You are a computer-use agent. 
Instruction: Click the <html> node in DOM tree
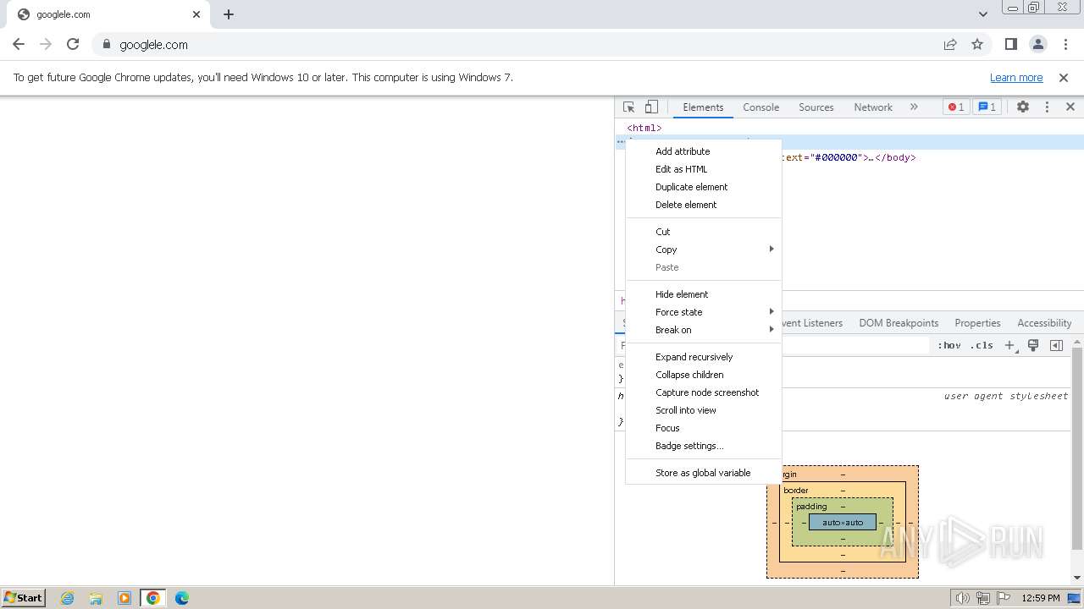644,128
